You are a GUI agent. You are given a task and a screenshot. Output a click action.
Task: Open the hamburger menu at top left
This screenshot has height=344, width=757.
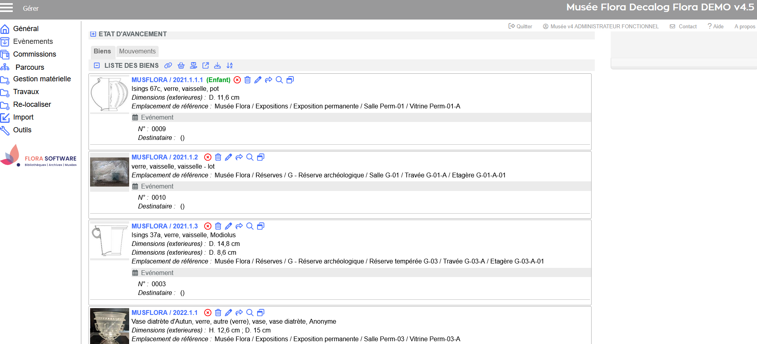click(6, 8)
